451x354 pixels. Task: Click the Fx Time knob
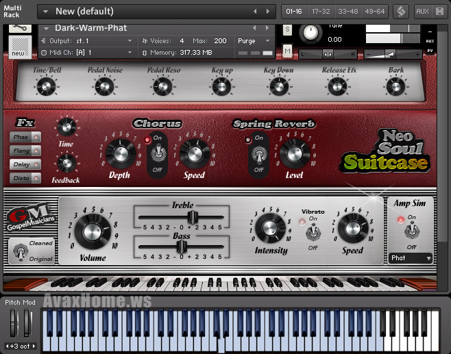click(66, 127)
